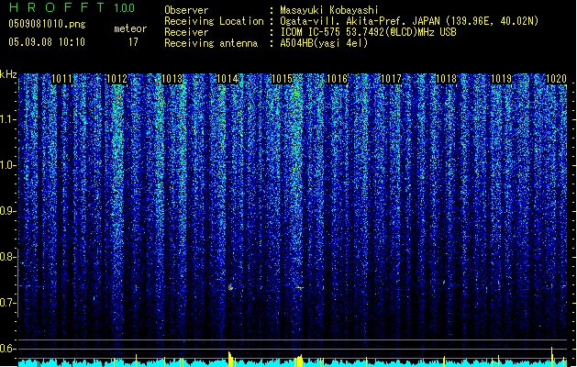The height and width of the screenshot is (367, 577).
Task: Select the file name 0509081010.png
Action: coord(47,24)
